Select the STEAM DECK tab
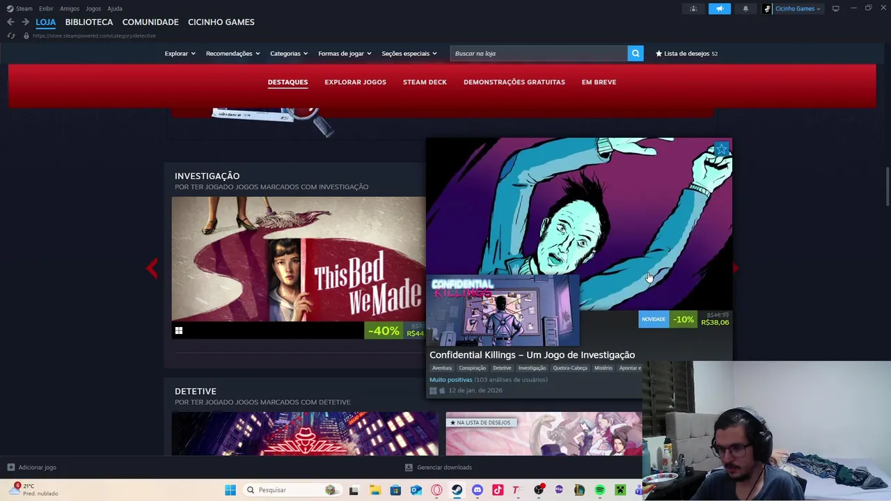The width and height of the screenshot is (891, 501). pyautogui.click(x=425, y=82)
